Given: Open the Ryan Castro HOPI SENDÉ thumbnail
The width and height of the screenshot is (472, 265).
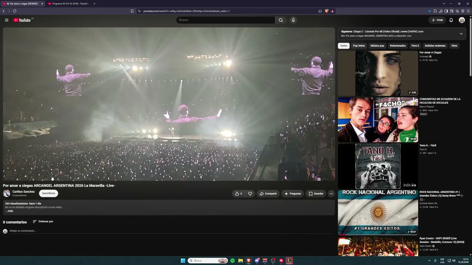Looking at the screenshot, I should (x=378, y=246).
